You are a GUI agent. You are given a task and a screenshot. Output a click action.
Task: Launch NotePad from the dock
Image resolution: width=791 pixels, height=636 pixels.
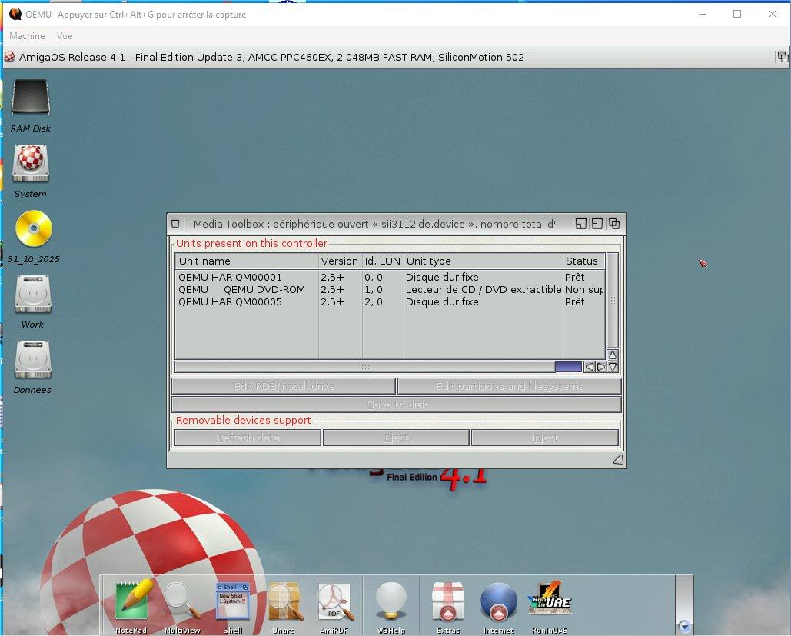tap(131, 601)
